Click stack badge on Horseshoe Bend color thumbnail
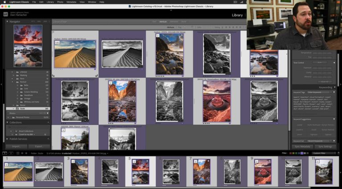342x189 pixels. (x=205, y=83)
